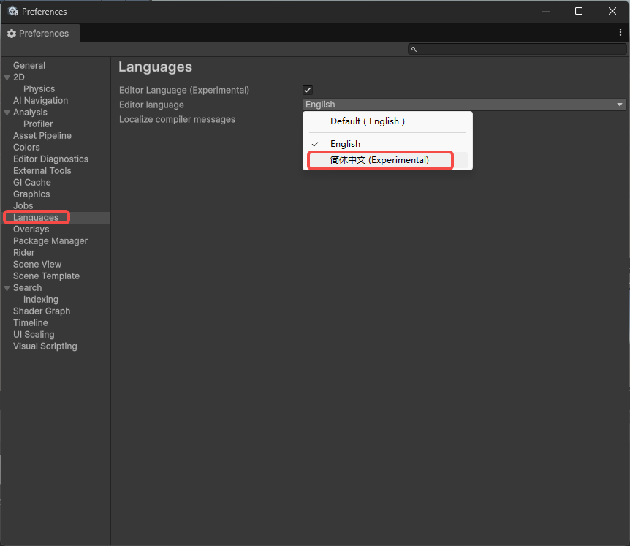Open the three-dot window options menu
The image size is (630, 546).
[x=620, y=33]
